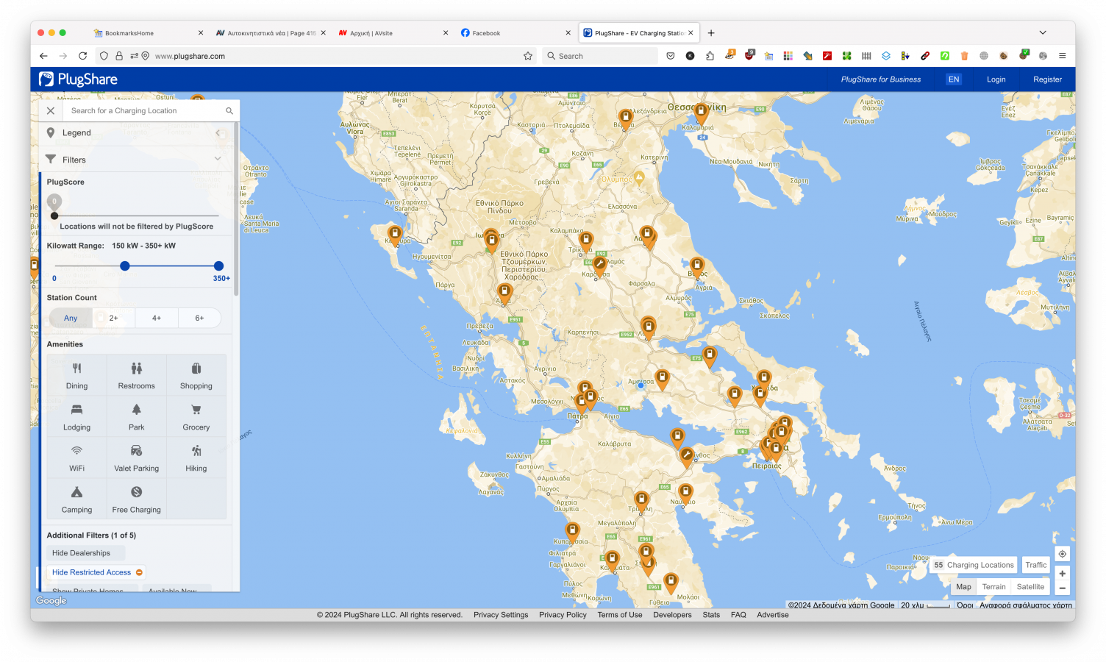Click the PlugScore slider handle
1106x662 pixels.
(x=54, y=216)
